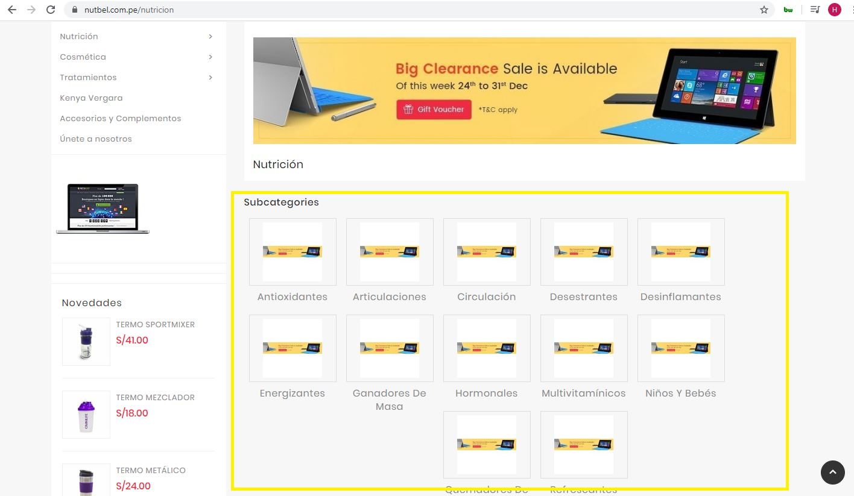Open the Únete a nosotros menu item
The image size is (854, 496).
click(x=96, y=139)
